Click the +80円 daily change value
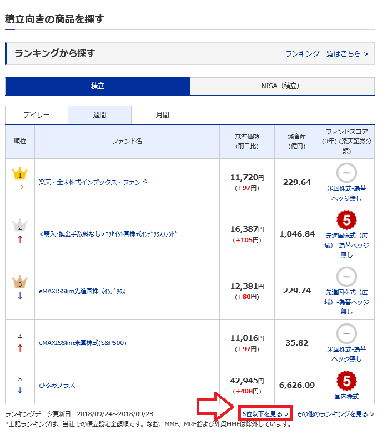Screen dimensions: 387x445 (247, 297)
